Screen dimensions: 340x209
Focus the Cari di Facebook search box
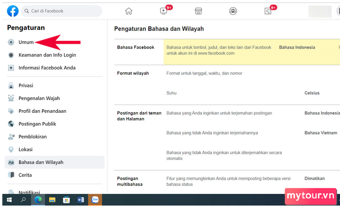tap(62, 11)
